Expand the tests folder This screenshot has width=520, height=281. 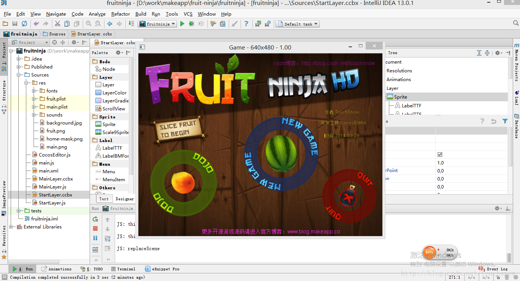[x=19, y=211]
